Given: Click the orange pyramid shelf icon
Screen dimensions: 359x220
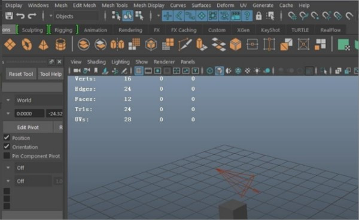Looking at the screenshot, I should tap(44, 44).
